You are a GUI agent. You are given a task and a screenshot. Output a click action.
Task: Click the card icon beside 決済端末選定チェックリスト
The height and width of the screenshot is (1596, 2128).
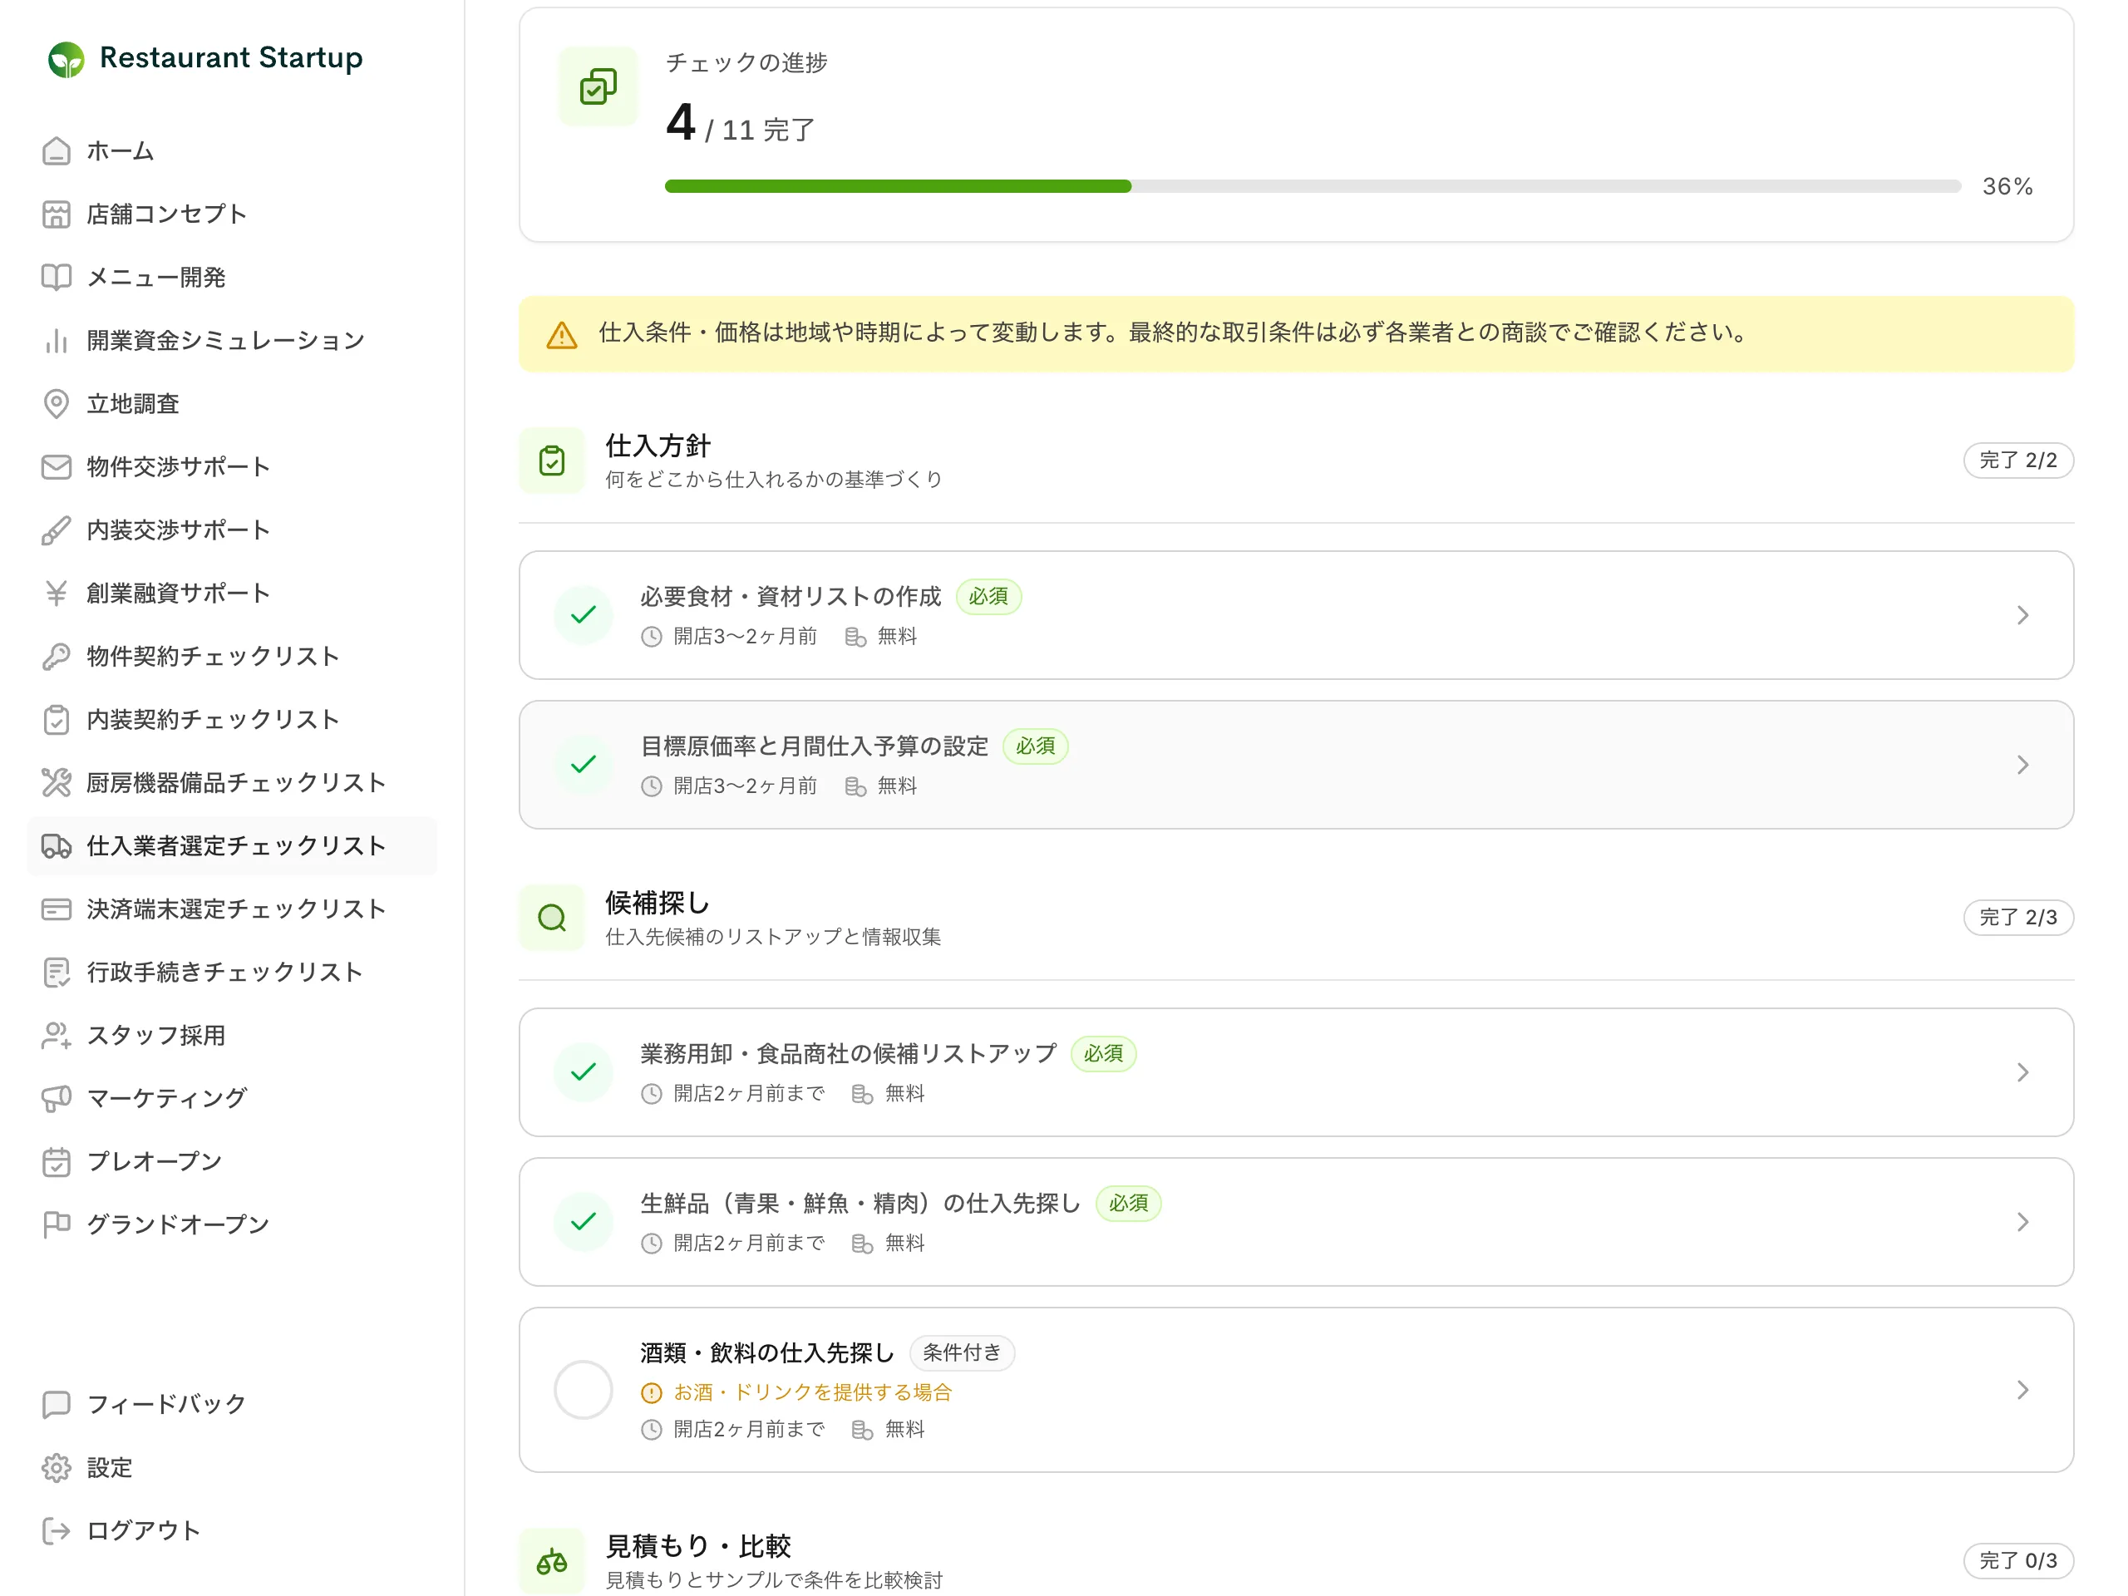57,909
